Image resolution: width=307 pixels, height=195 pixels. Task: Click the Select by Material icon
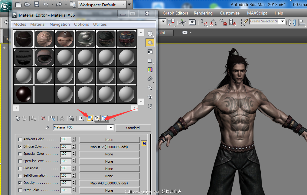click(x=150, y=97)
